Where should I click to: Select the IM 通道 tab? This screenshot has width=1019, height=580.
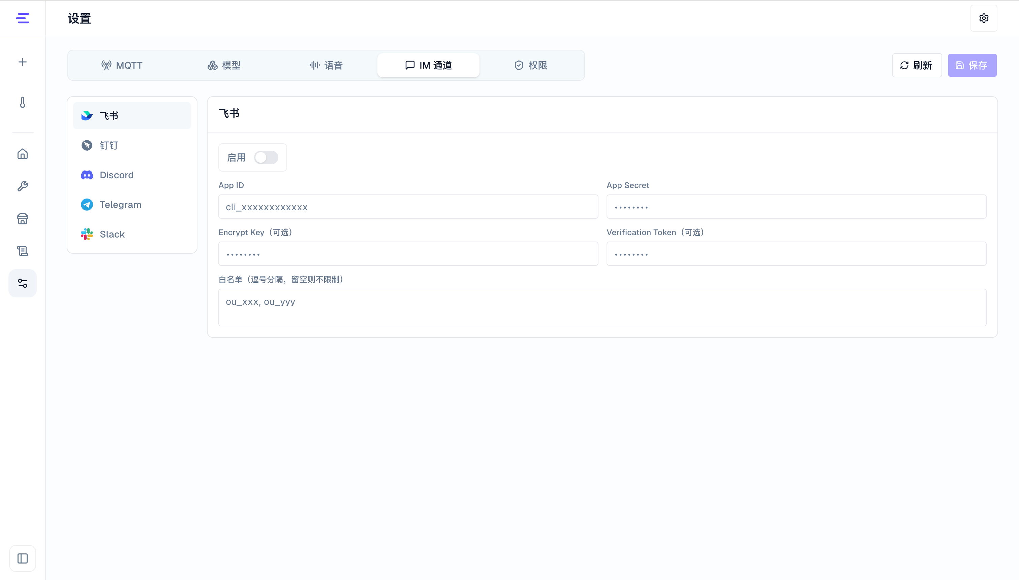click(429, 65)
